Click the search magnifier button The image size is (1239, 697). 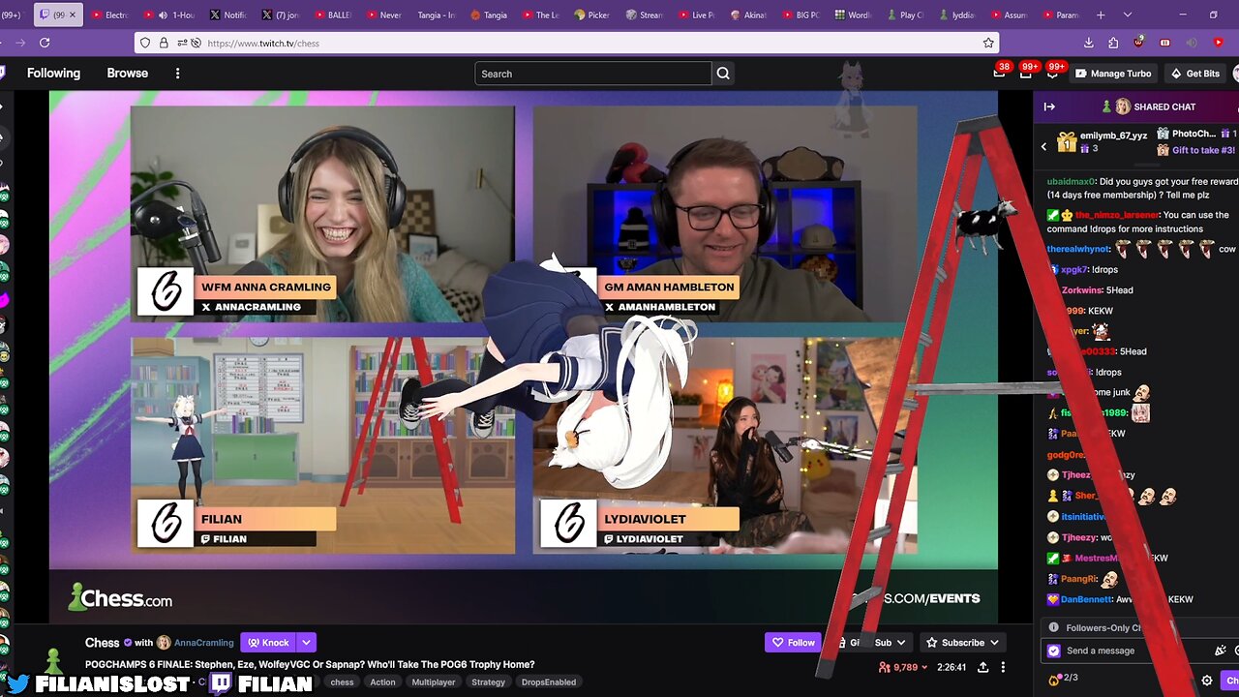pyautogui.click(x=723, y=74)
